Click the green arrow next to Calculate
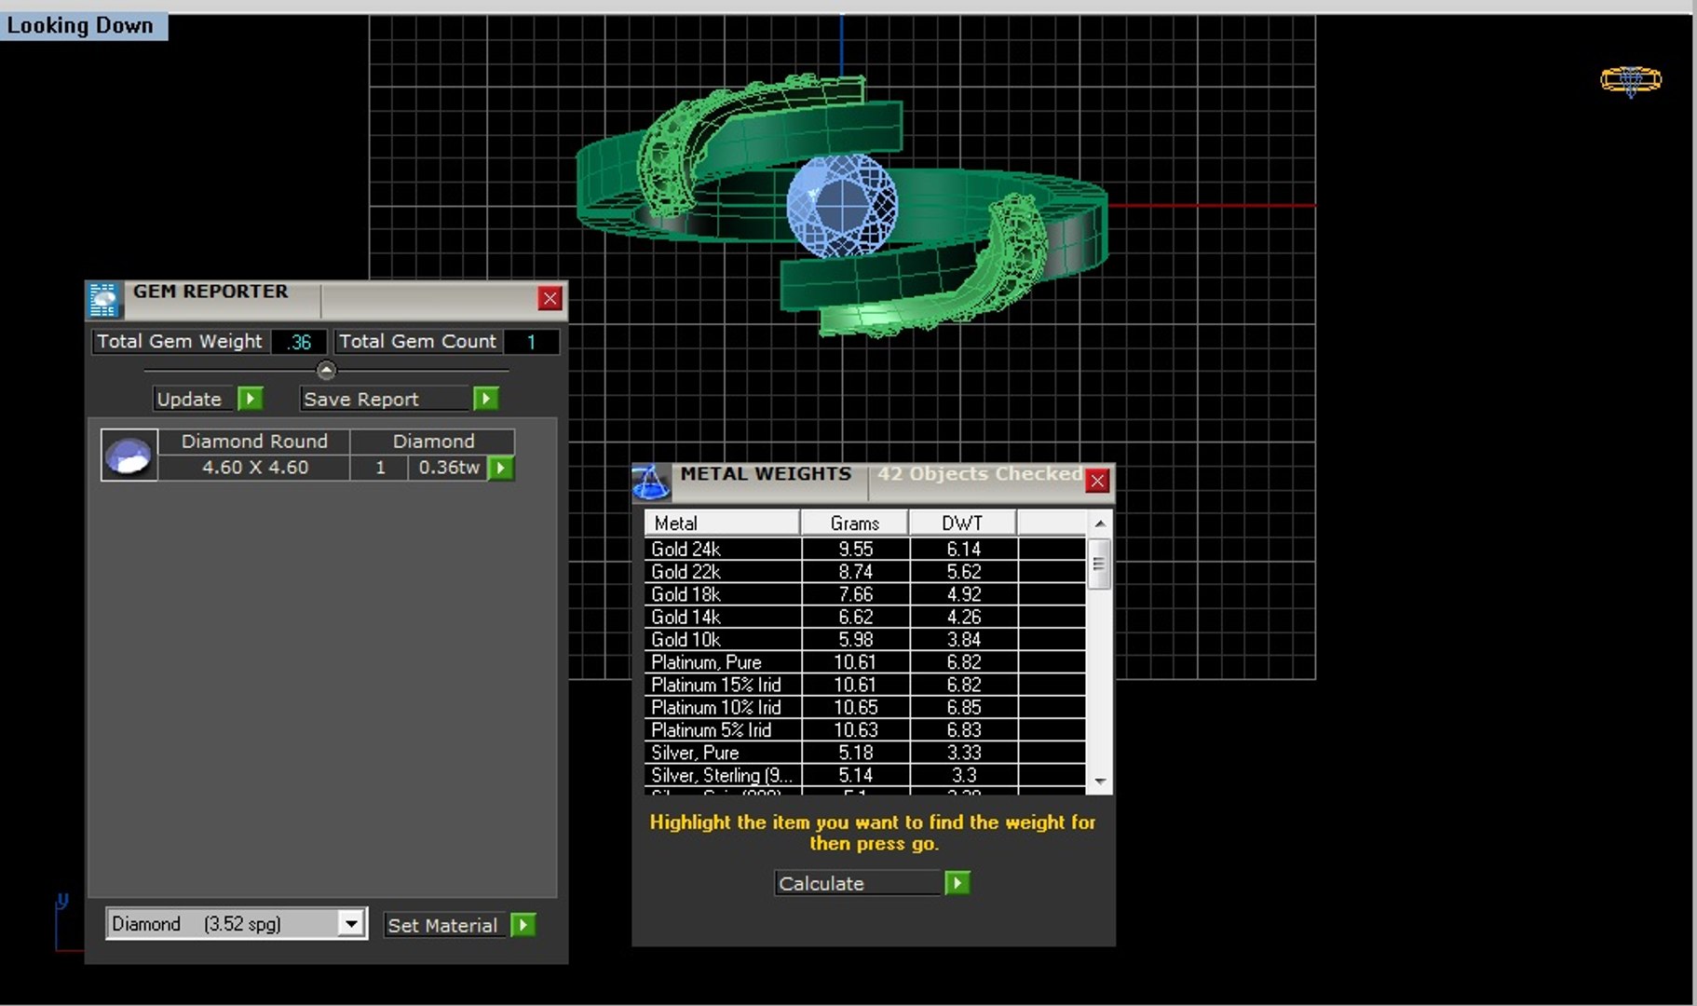 pyautogui.click(x=957, y=883)
